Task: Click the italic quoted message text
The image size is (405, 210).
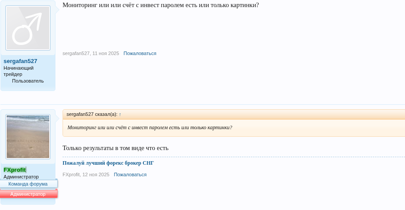Action: [x=149, y=127]
